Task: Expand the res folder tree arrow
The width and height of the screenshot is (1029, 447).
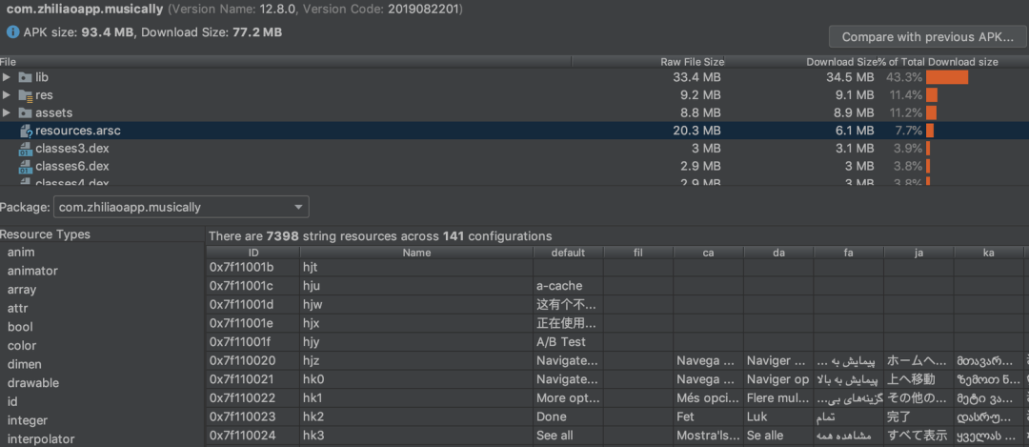Action: 7,95
